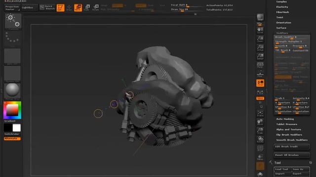Expand the Auto Masking section
The width and height of the screenshot is (316, 177).
285,119
